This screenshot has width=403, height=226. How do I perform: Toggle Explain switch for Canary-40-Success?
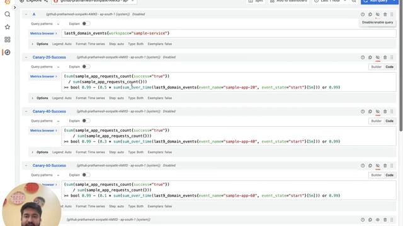86,121
